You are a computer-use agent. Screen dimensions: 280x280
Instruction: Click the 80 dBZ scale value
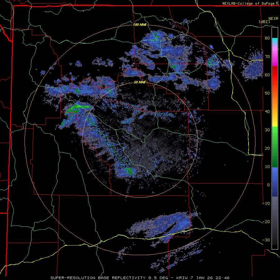tap(267, 38)
